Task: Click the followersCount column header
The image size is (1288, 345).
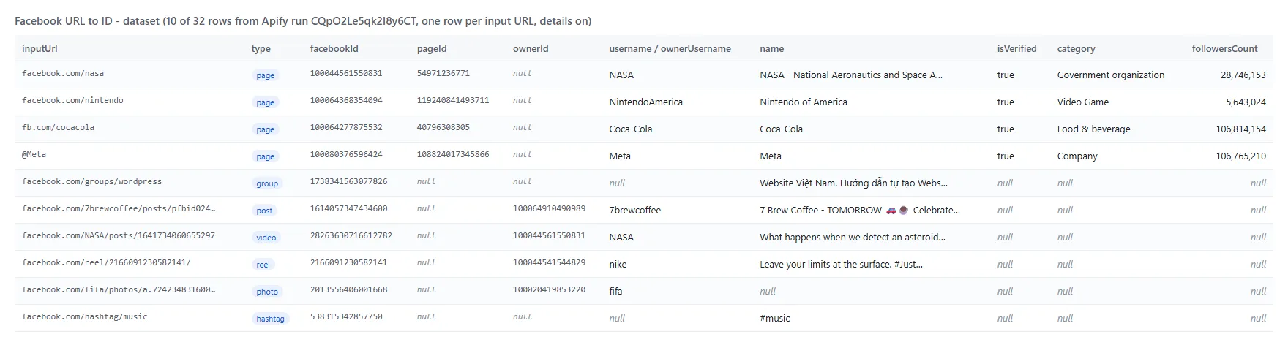Action: pos(1224,49)
